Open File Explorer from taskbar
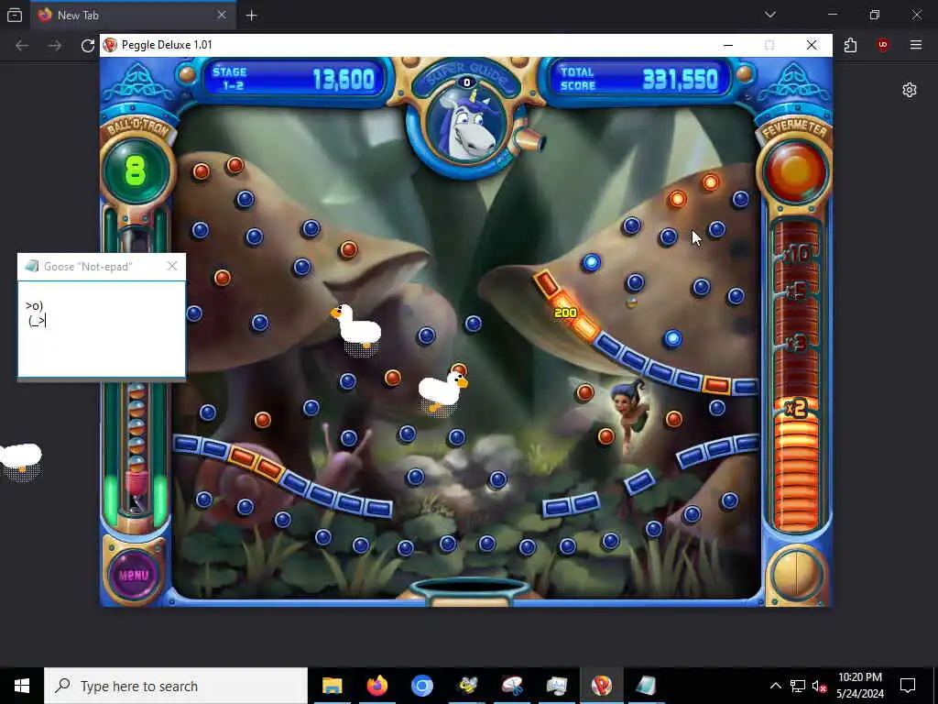The height and width of the screenshot is (704, 938). tap(332, 686)
